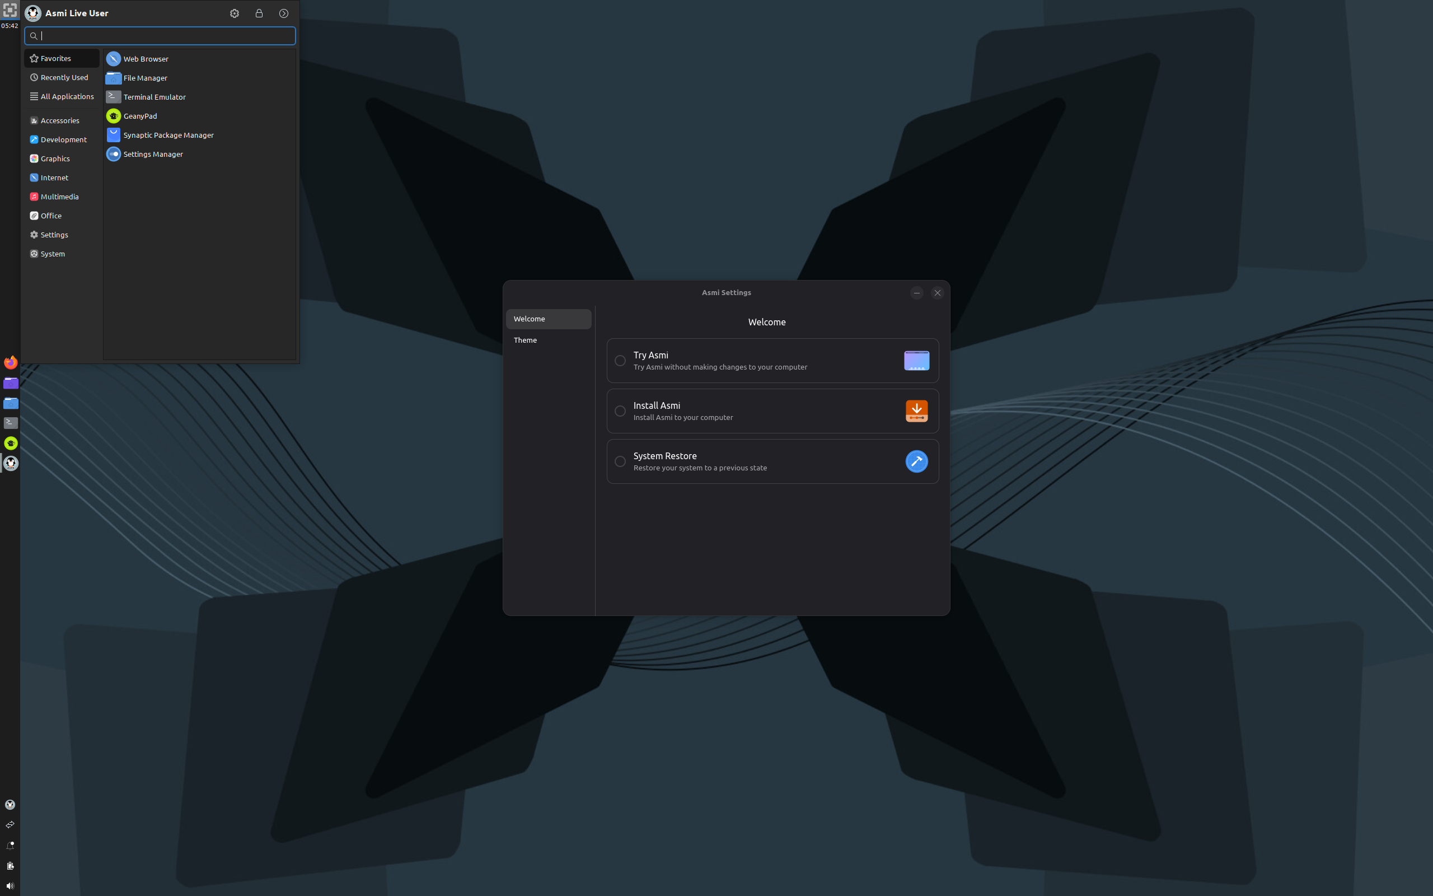The width and height of the screenshot is (1433, 896).
Task: Open the terminal icon in side panel
Action: coord(11,422)
